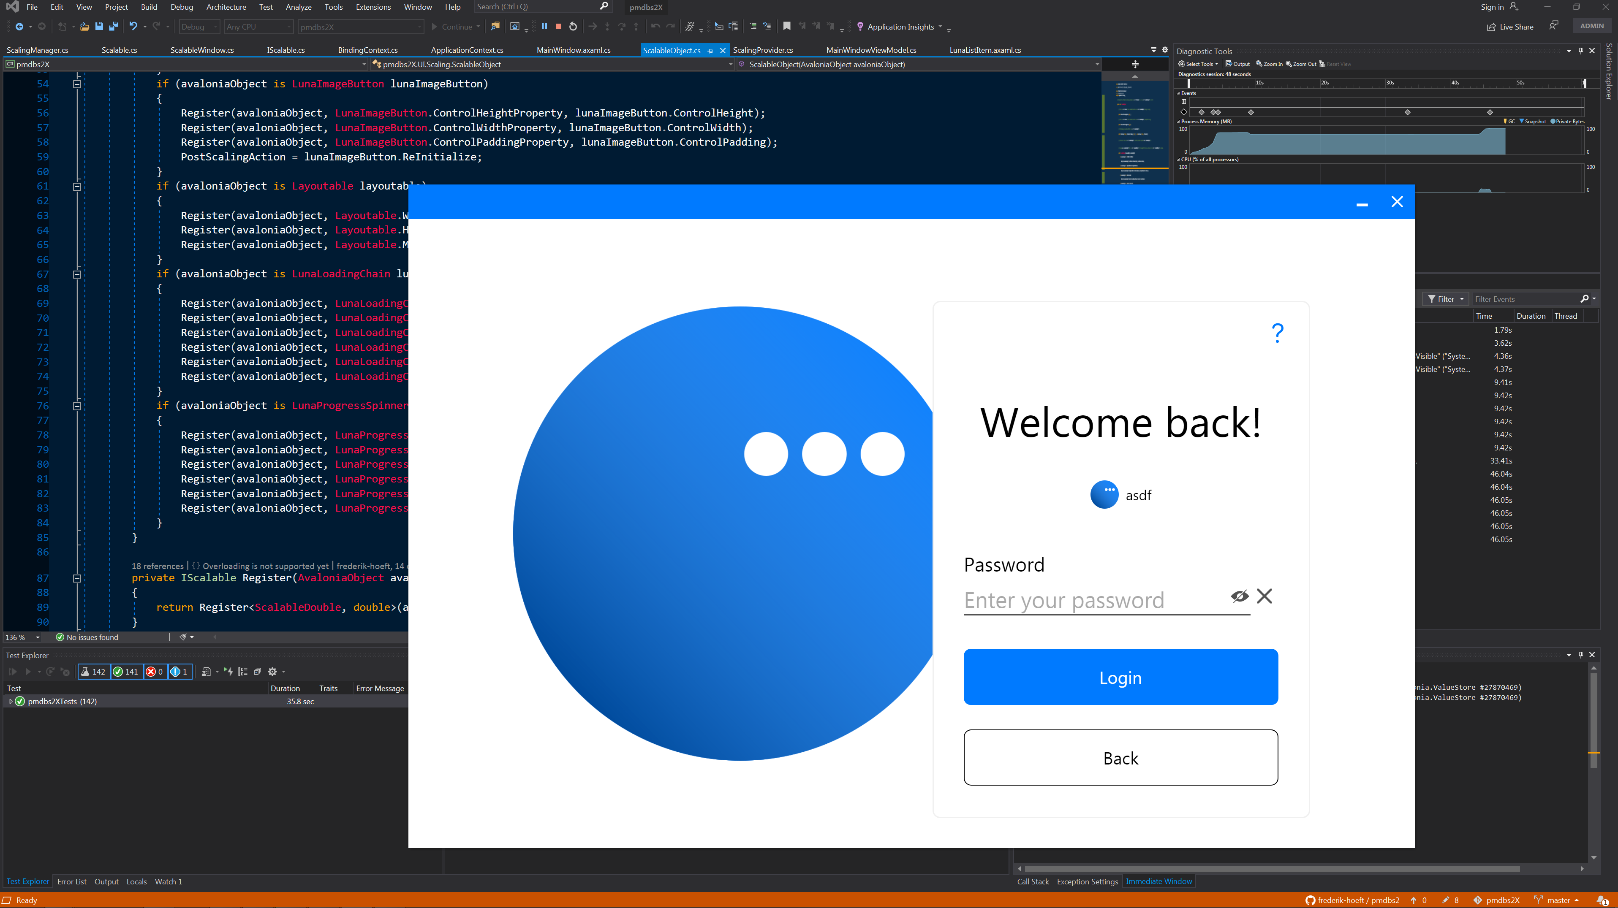Click the help question mark in login card

point(1277,332)
